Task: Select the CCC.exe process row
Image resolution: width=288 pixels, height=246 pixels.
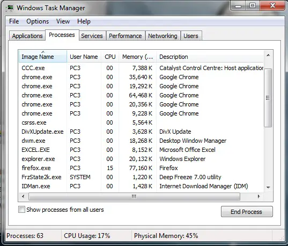Action: 141,68
